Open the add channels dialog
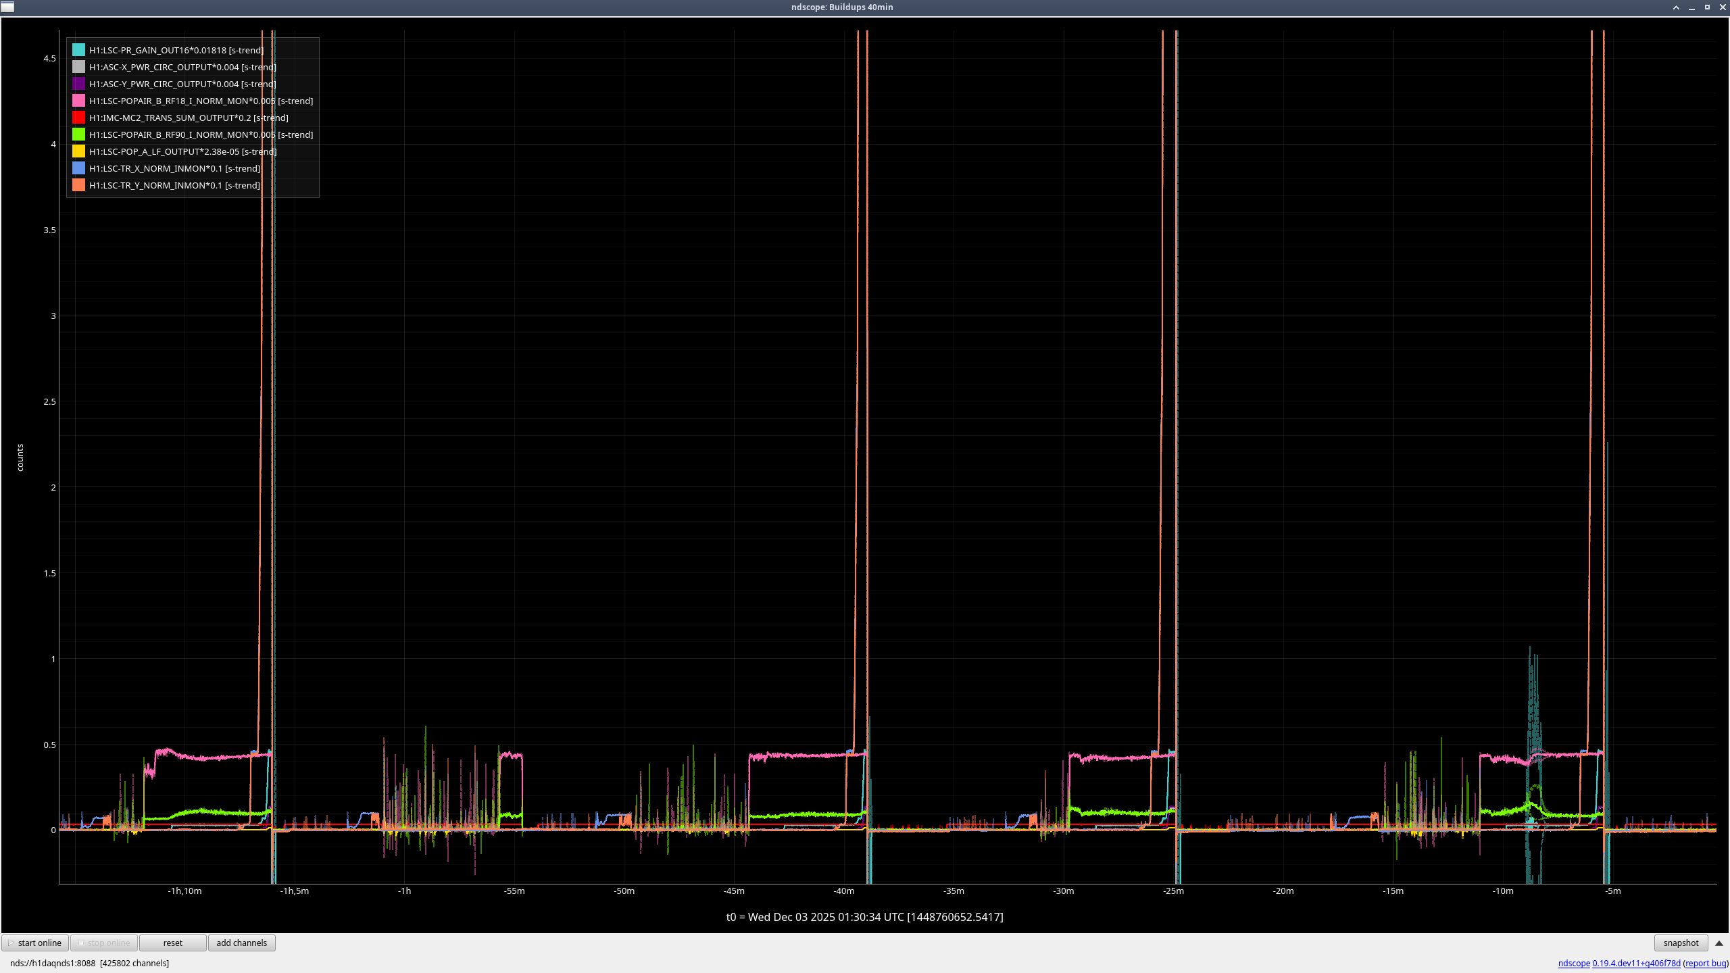This screenshot has width=1730, height=973. point(241,943)
